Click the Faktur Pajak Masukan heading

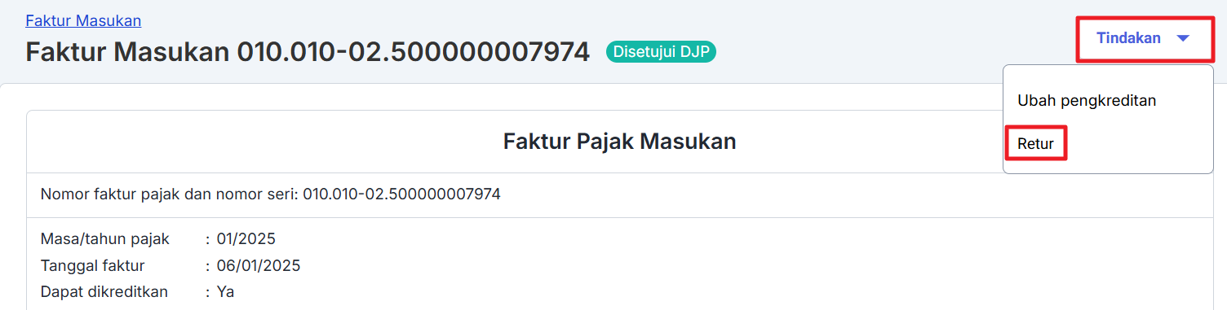pos(620,142)
